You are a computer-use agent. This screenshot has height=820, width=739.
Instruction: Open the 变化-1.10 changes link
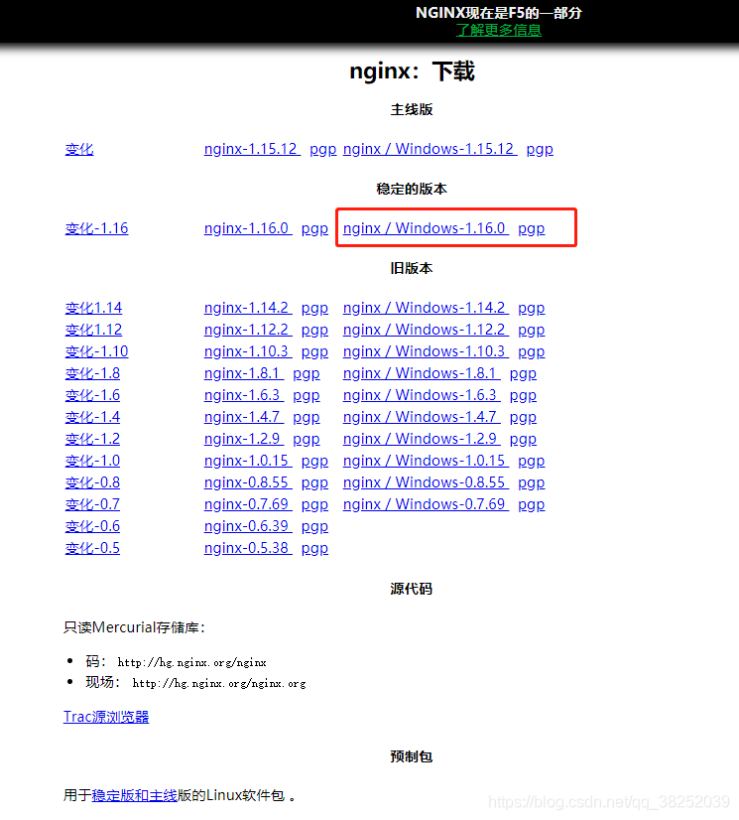click(96, 351)
